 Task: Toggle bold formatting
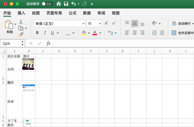[x=37, y=33]
